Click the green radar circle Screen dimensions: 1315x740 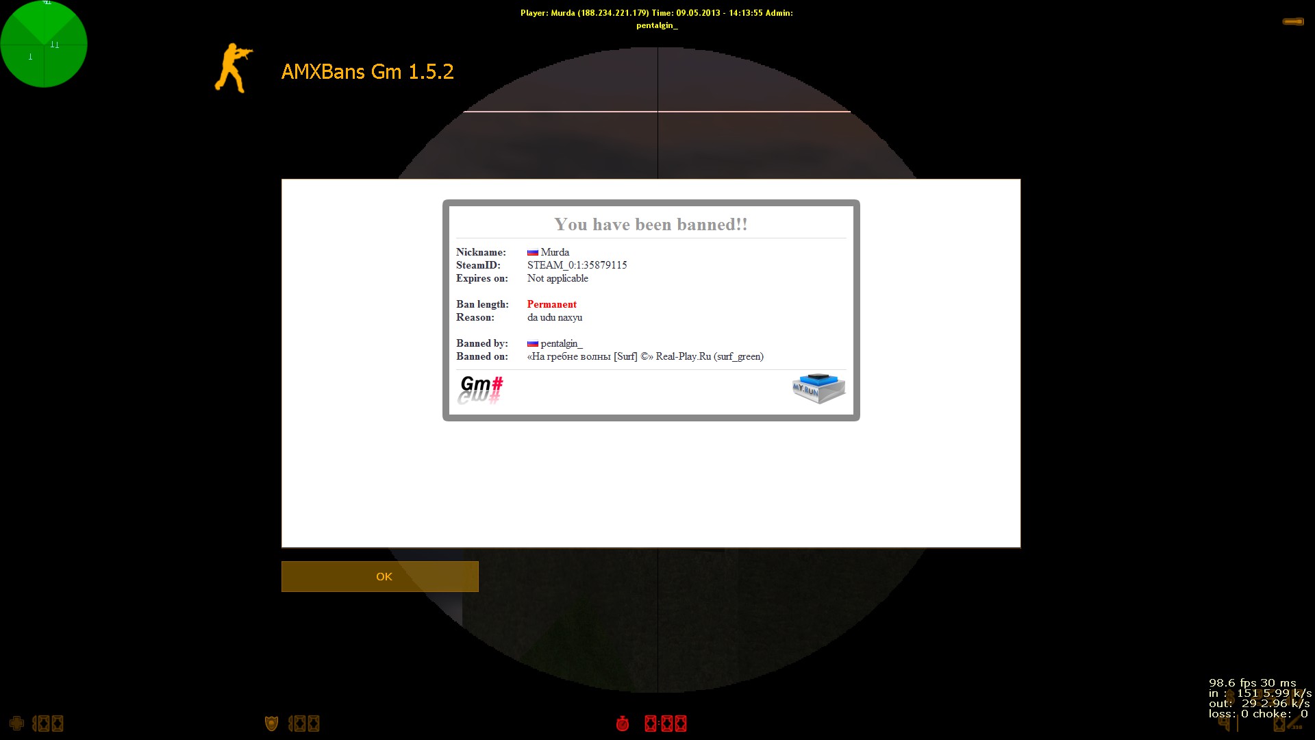(x=44, y=44)
